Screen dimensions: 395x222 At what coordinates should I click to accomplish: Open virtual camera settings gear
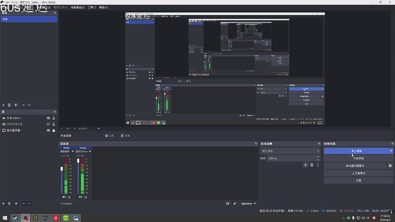pos(390,166)
